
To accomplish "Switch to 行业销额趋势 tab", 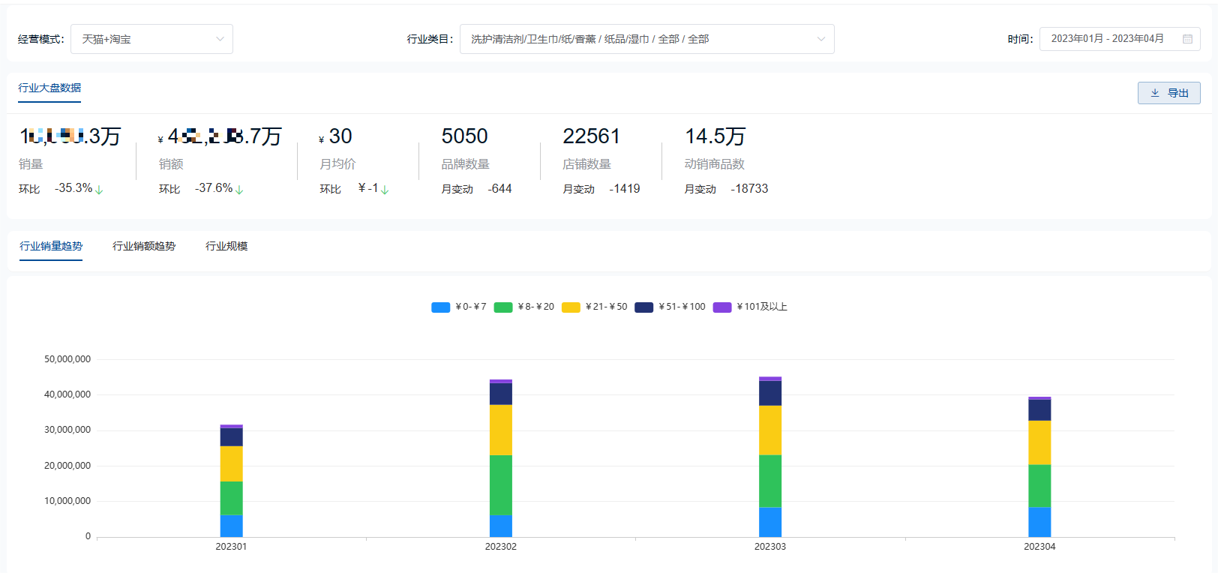I will 144,246.
